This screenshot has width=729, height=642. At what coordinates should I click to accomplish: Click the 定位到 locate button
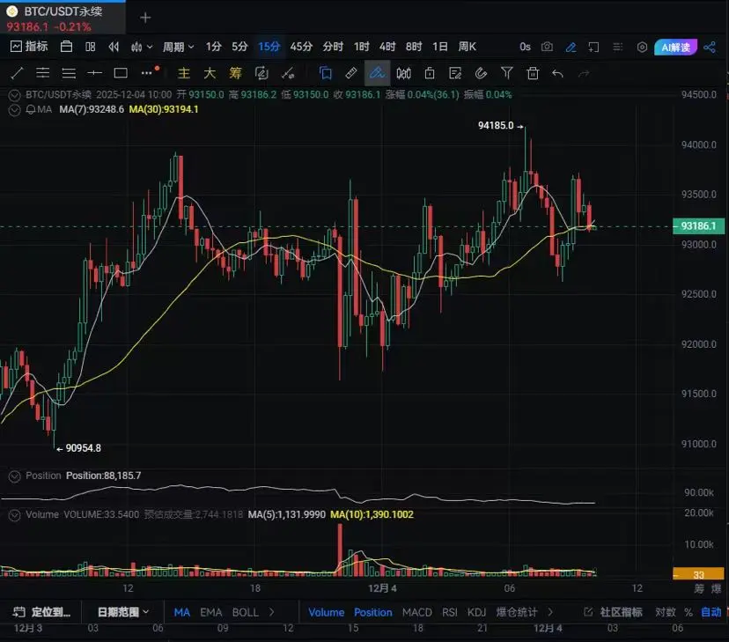(x=41, y=612)
